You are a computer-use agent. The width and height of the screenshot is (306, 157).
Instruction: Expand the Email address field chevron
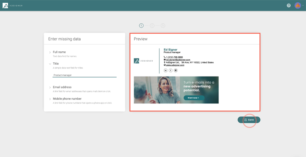point(50,87)
